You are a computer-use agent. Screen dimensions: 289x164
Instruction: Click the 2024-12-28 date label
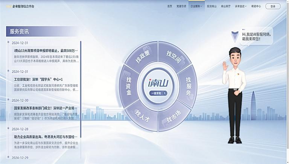[20, 129]
